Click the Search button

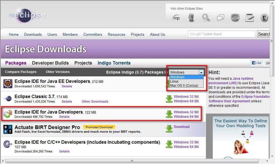pos(263,34)
